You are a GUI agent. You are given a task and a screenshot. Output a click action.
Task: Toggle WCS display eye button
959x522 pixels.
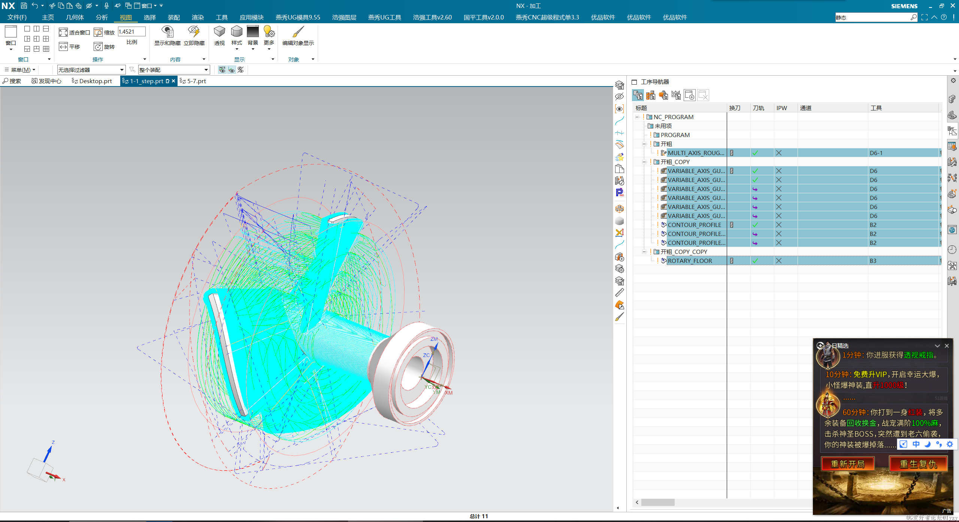click(232, 70)
